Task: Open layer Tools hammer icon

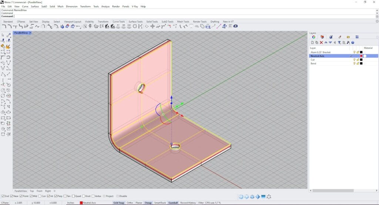Action: tap(348, 42)
